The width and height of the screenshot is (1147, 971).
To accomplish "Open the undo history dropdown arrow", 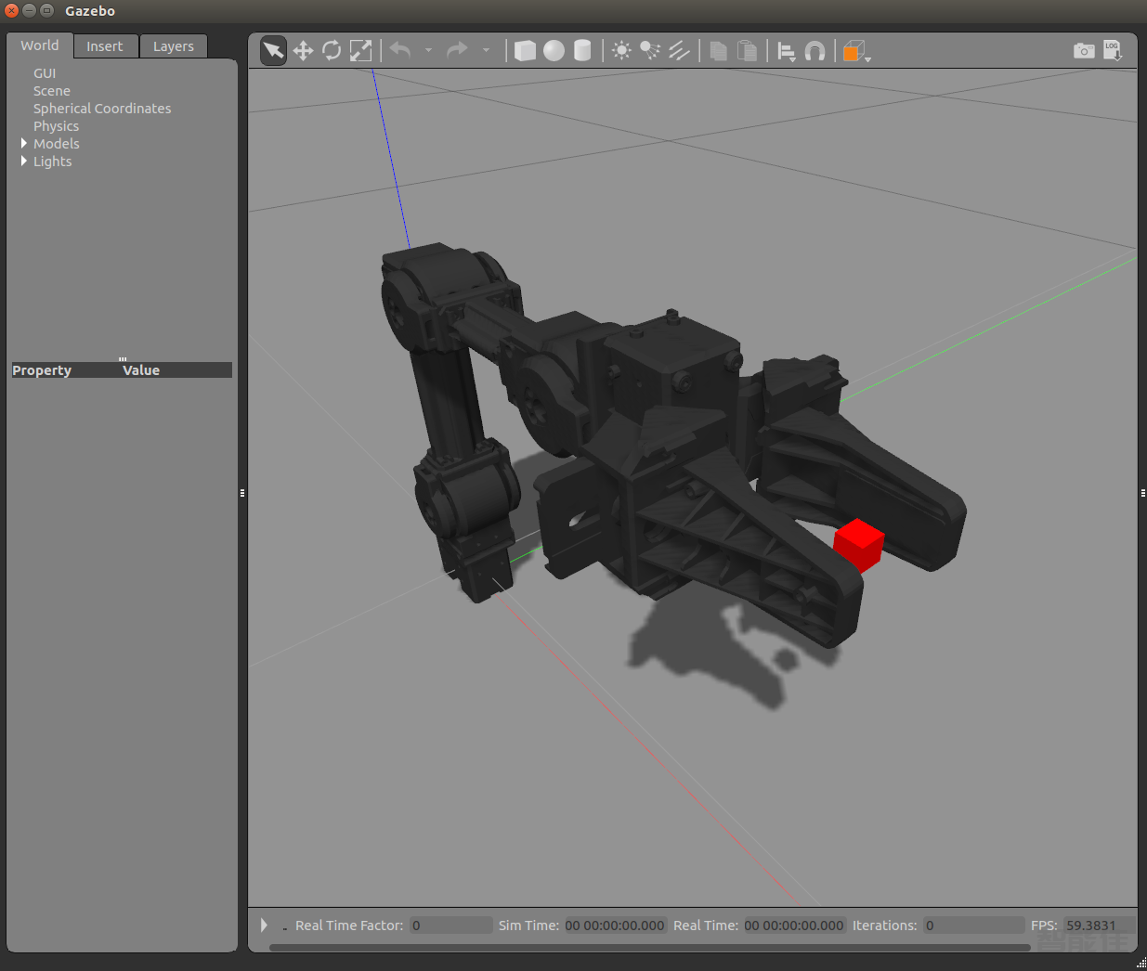I will (428, 50).
